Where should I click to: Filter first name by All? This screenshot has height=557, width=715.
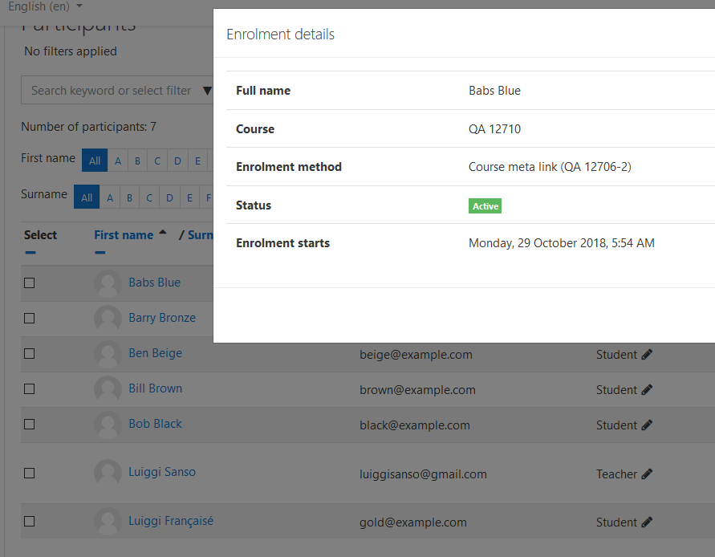click(95, 161)
